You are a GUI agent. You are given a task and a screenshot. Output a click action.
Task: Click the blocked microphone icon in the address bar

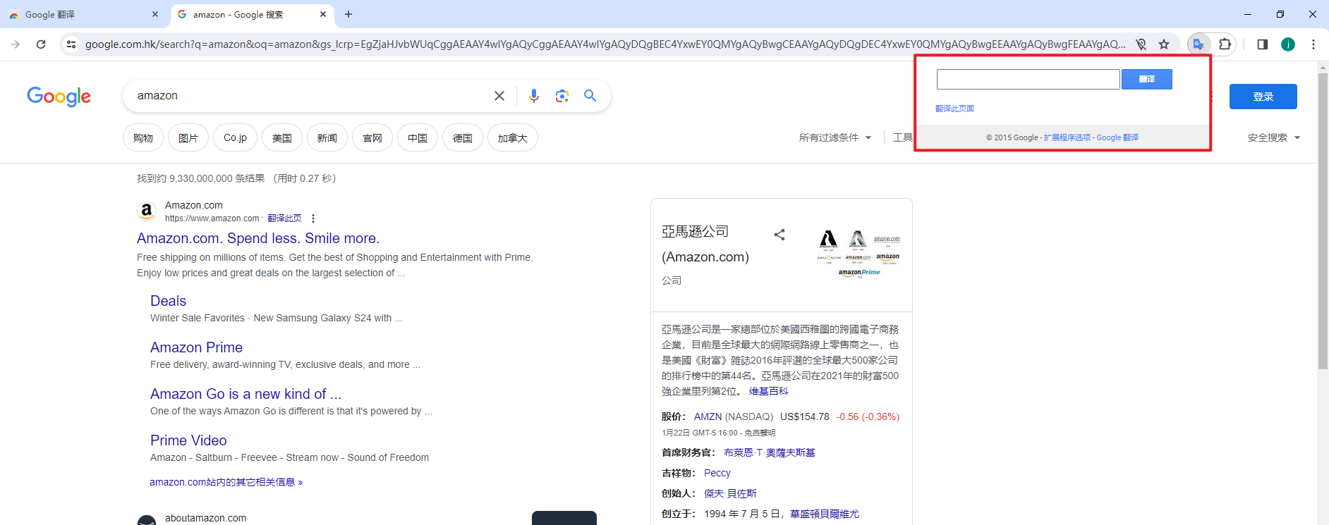click(1141, 44)
